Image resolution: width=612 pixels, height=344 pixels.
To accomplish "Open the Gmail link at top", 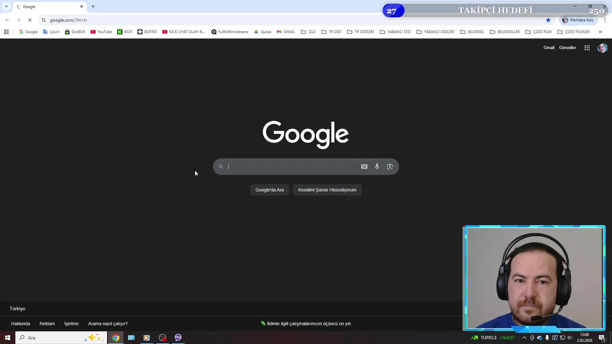I will (549, 48).
